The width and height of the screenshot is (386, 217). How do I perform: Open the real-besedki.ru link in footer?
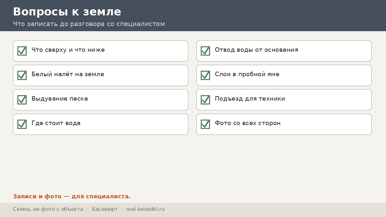(x=145, y=209)
